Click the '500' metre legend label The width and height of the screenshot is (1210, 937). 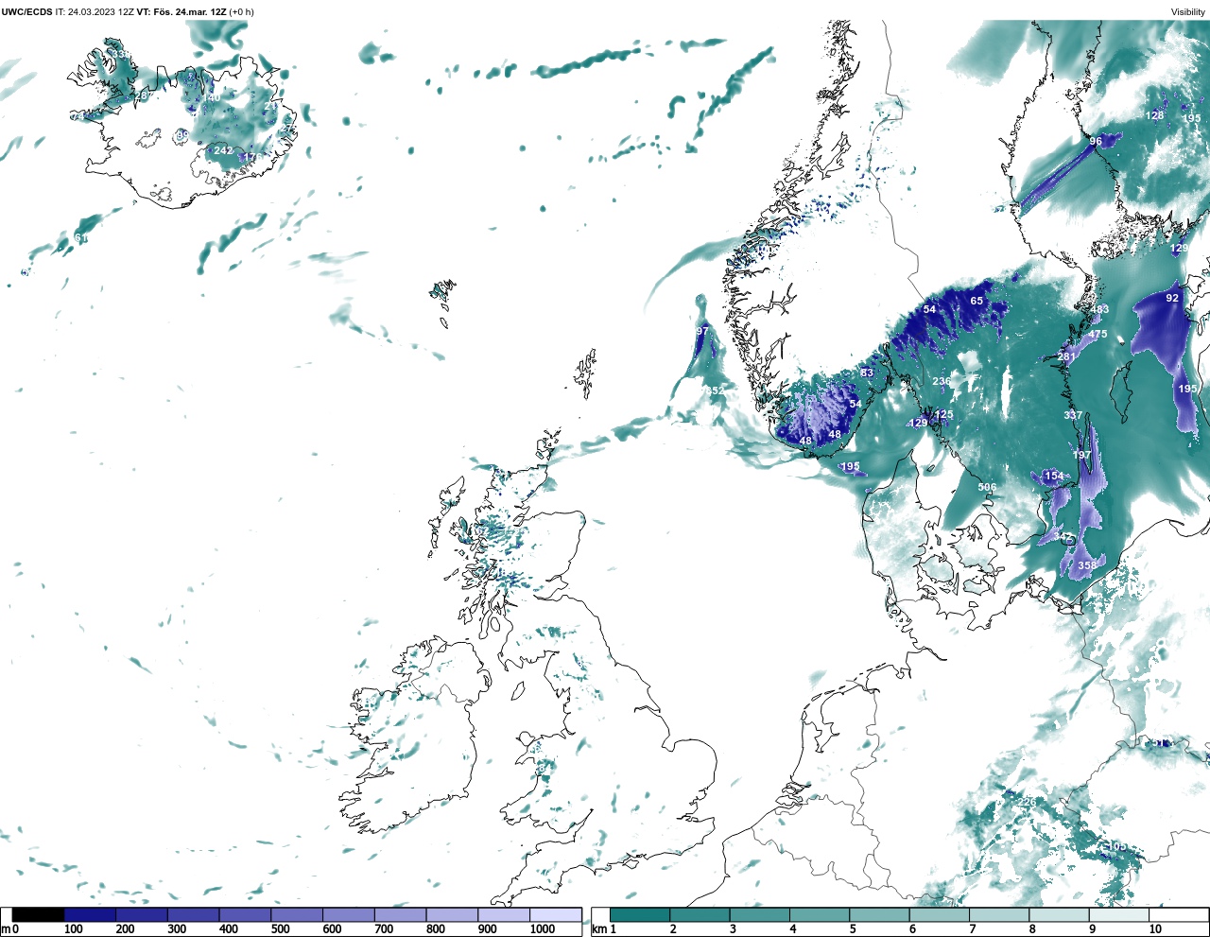click(280, 929)
